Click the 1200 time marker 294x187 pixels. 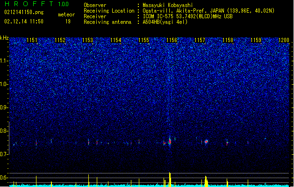pyautogui.click(x=284, y=40)
